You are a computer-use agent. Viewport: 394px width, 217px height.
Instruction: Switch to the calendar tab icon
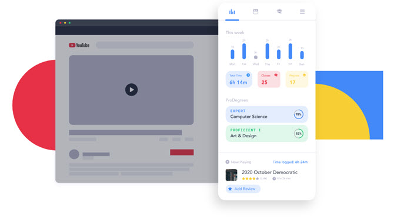pos(256,12)
